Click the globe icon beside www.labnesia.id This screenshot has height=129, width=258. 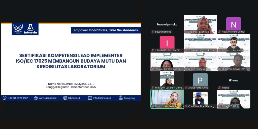coord(36,98)
